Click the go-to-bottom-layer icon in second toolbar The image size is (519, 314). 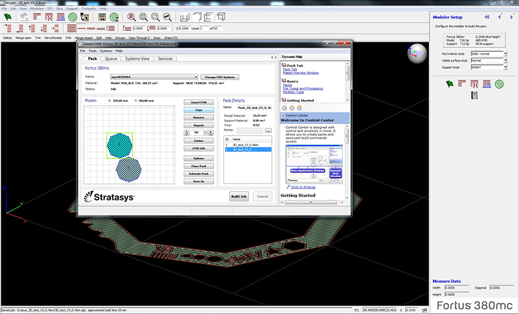[x=19, y=29]
